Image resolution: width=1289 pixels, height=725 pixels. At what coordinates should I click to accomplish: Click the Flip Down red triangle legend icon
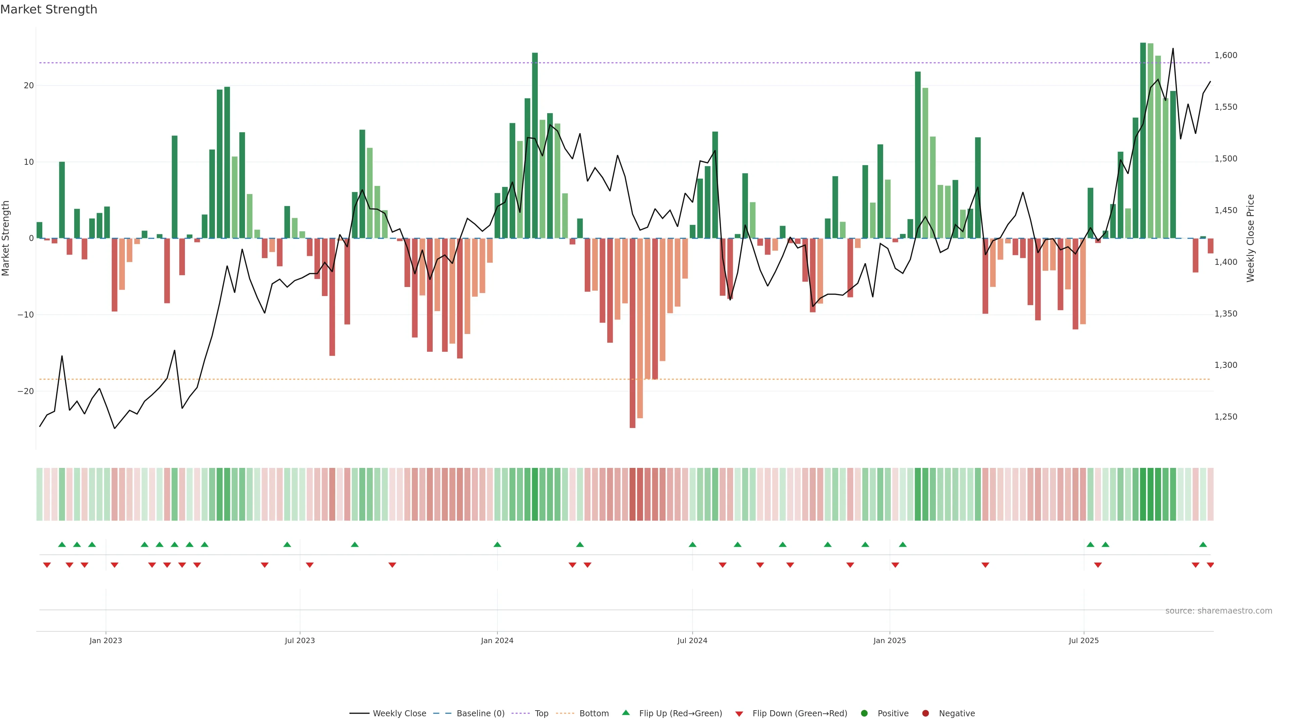coord(738,714)
